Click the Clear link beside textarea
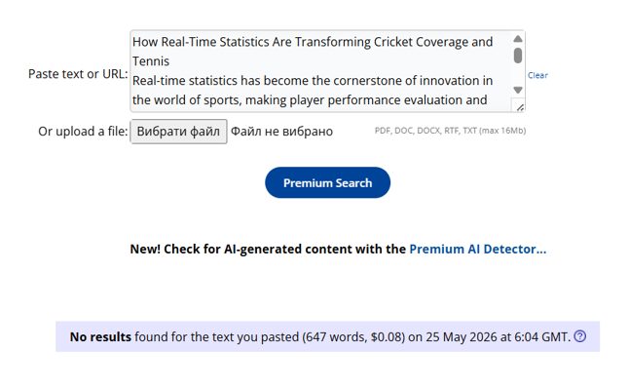This screenshot has width=629, height=389. pos(537,75)
